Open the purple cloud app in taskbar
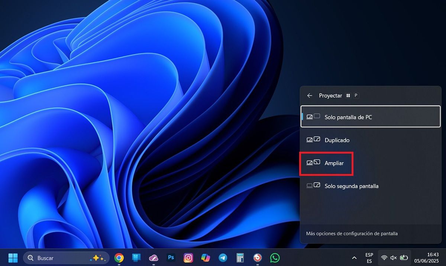The width and height of the screenshot is (446, 266). [x=154, y=258]
